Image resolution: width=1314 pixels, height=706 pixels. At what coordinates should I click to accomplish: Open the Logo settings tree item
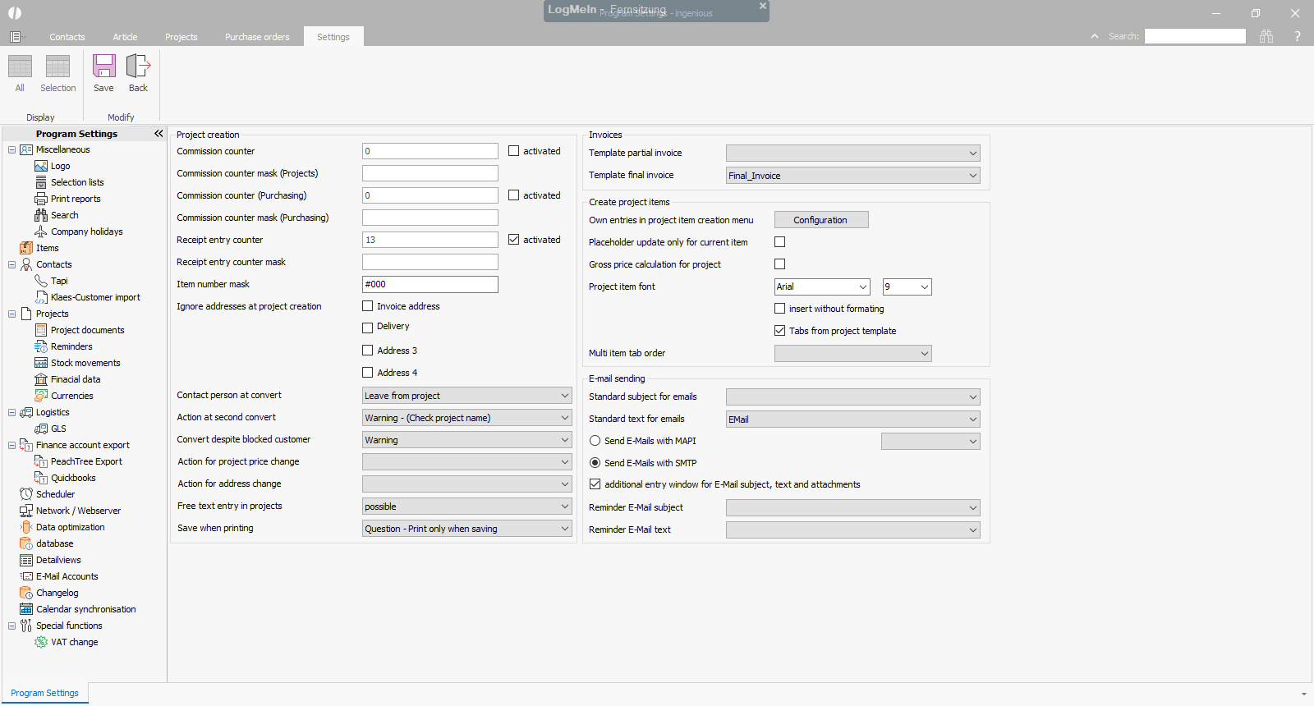(60, 166)
